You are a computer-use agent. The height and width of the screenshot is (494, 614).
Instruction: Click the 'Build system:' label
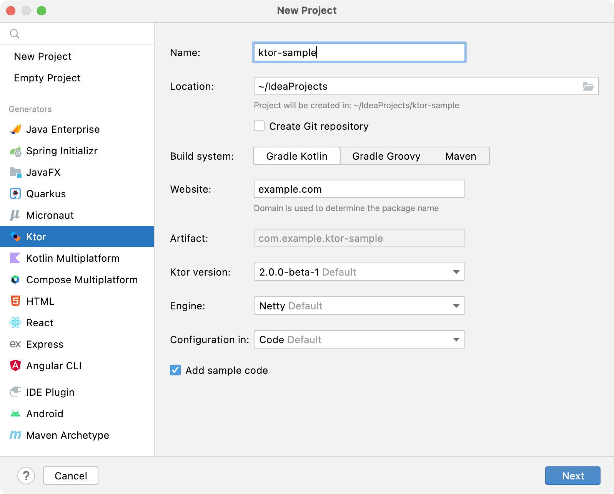(x=202, y=156)
